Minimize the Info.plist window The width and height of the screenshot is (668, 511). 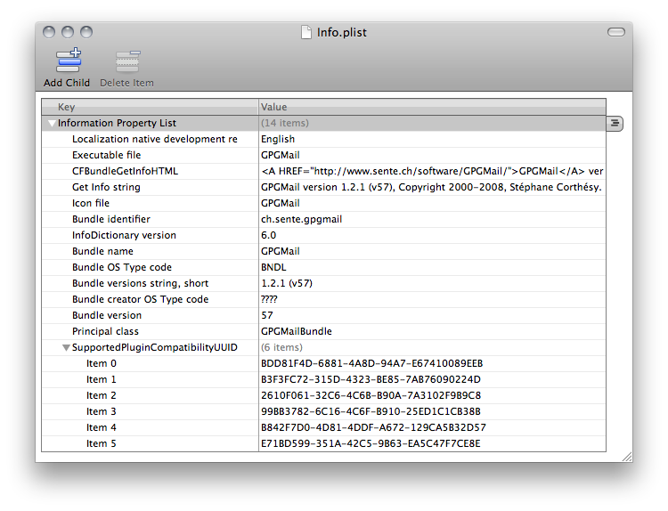coord(68,32)
